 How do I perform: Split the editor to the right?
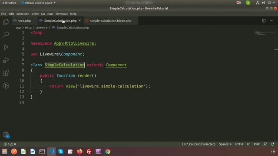click(x=264, y=20)
